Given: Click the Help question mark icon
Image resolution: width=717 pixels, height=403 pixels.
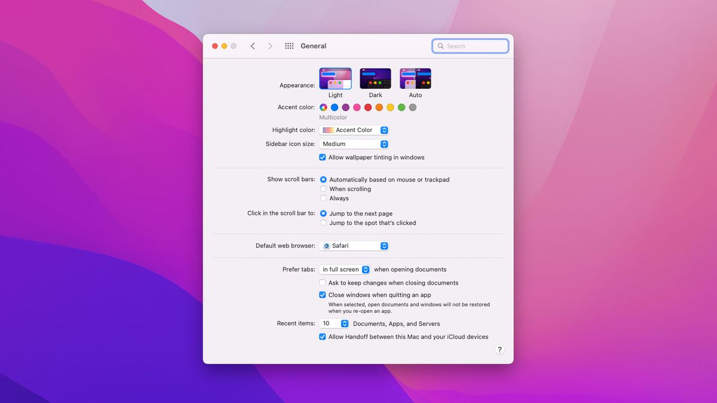Looking at the screenshot, I should click(x=500, y=349).
